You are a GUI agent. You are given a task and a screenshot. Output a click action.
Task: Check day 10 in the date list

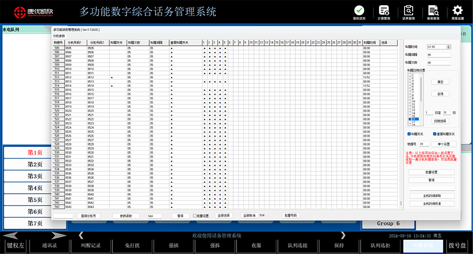409,101
